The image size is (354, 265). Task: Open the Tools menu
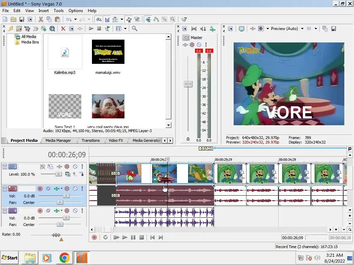(x=58, y=11)
